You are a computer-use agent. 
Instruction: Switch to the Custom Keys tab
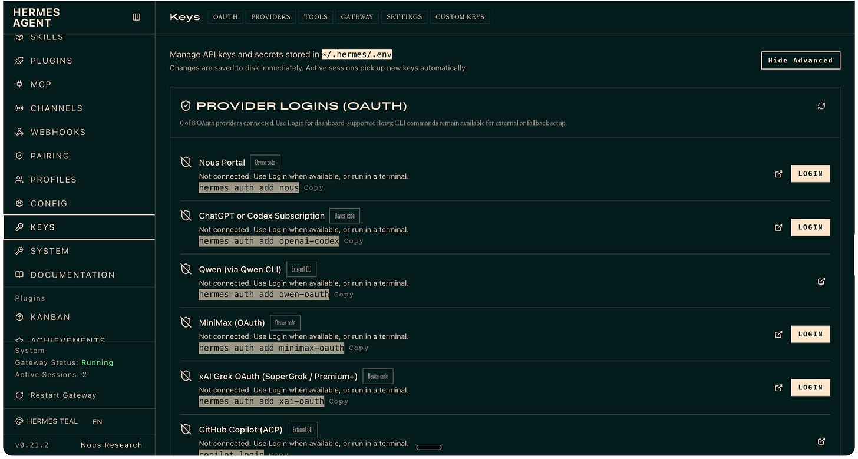click(460, 17)
